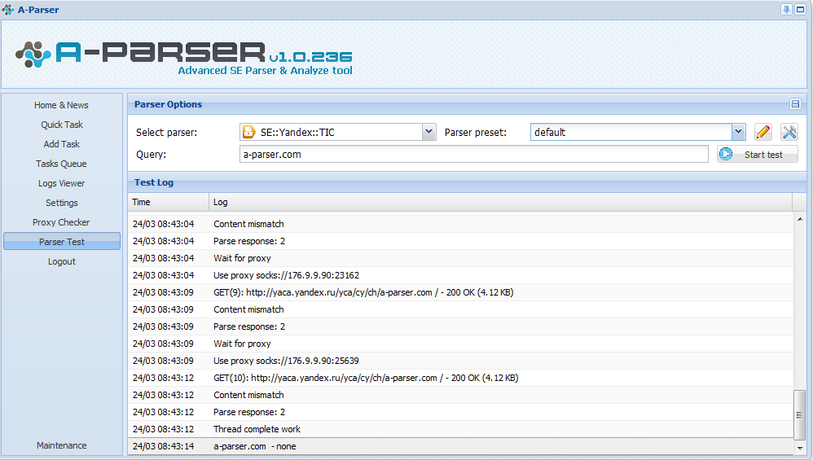Select 'Wait for proxy' row at 08:43:04
Viewport: 813px width, 460px height.
coord(460,258)
